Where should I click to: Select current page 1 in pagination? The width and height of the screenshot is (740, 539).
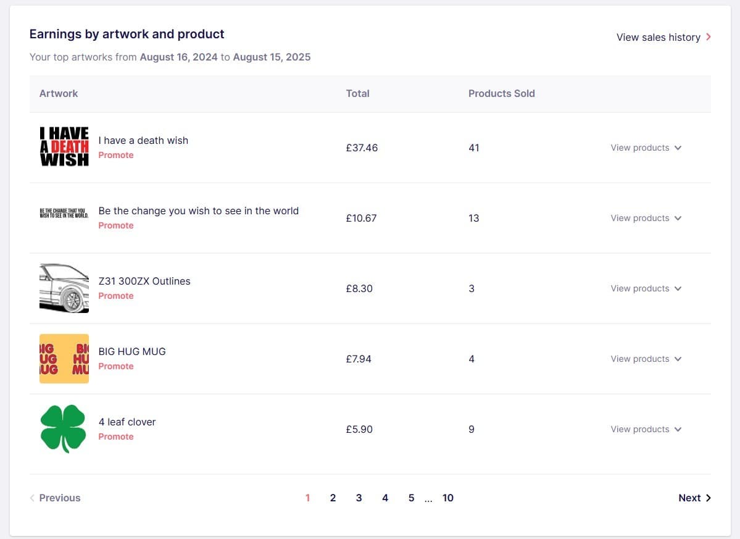tap(308, 498)
